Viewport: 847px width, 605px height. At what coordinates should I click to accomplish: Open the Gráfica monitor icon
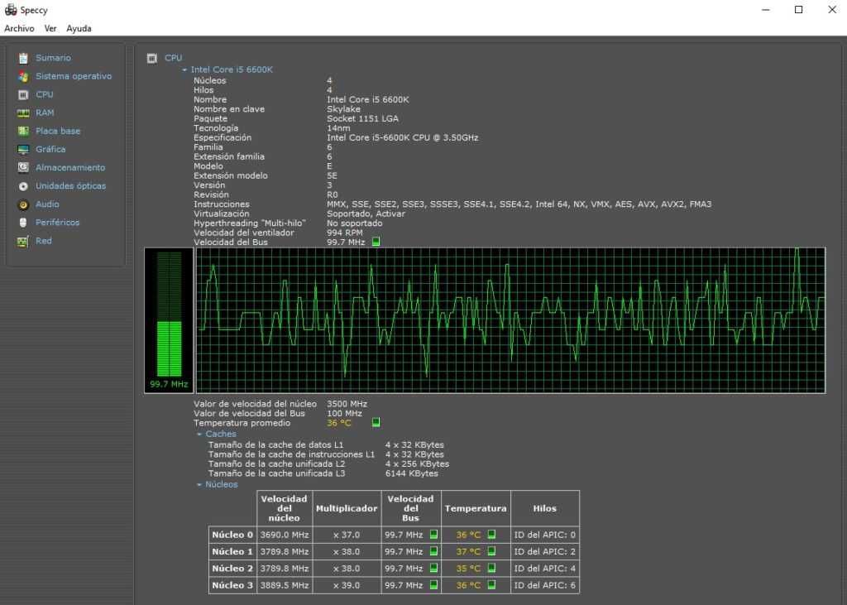(23, 150)
